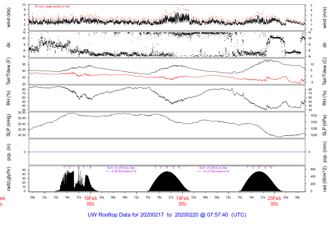The width and height of the screenshot is (334, 228).
Task: Click the 'pcp. (mm)' axis label
Action: coord(325,152)
